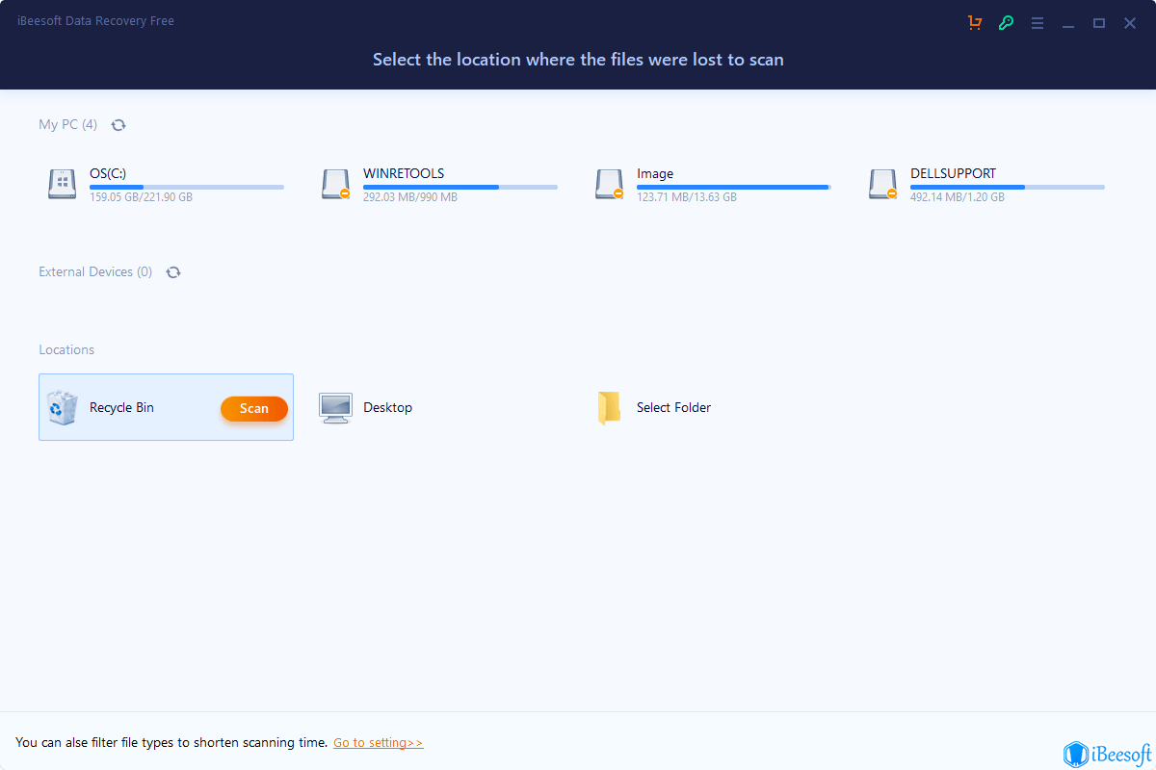Click the OS(C:) usage progress bar
The height and width of the screenshot is (770, 1156).
[187, 187]
